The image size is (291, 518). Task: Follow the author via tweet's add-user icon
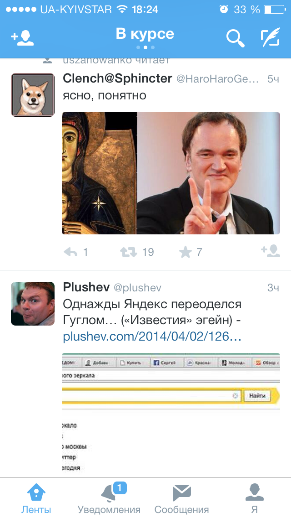pos(271,251)
